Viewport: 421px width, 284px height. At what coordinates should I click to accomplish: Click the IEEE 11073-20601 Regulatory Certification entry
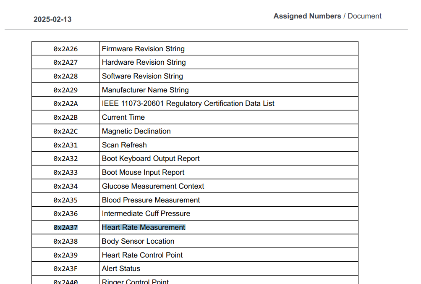188,103
